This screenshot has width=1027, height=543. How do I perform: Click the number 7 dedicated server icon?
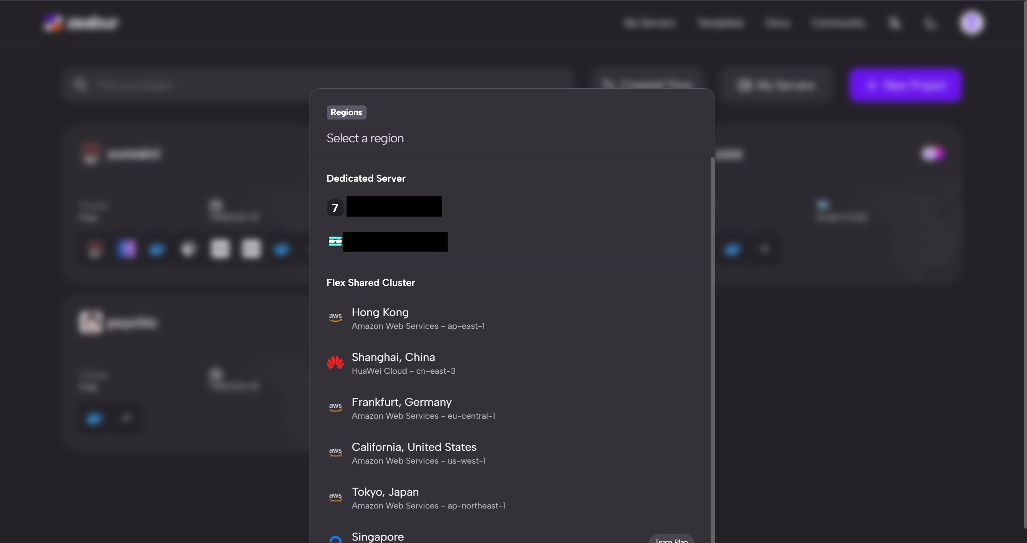pyautogui.click(x=335, y=207)
